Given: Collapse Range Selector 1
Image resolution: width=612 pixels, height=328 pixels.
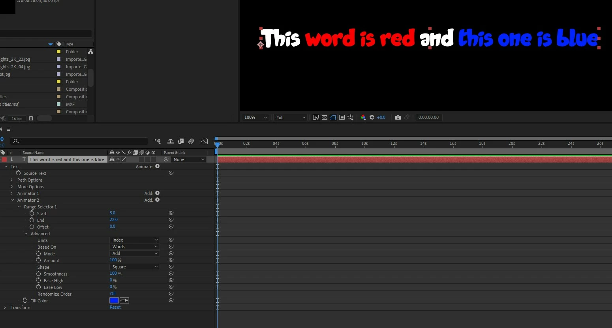Looking at the screenshot, I should [x=19, y=207].
